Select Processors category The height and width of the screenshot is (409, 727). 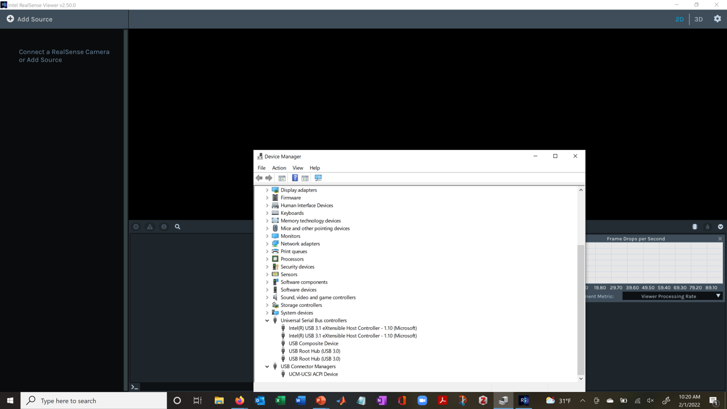click(292, 259)
